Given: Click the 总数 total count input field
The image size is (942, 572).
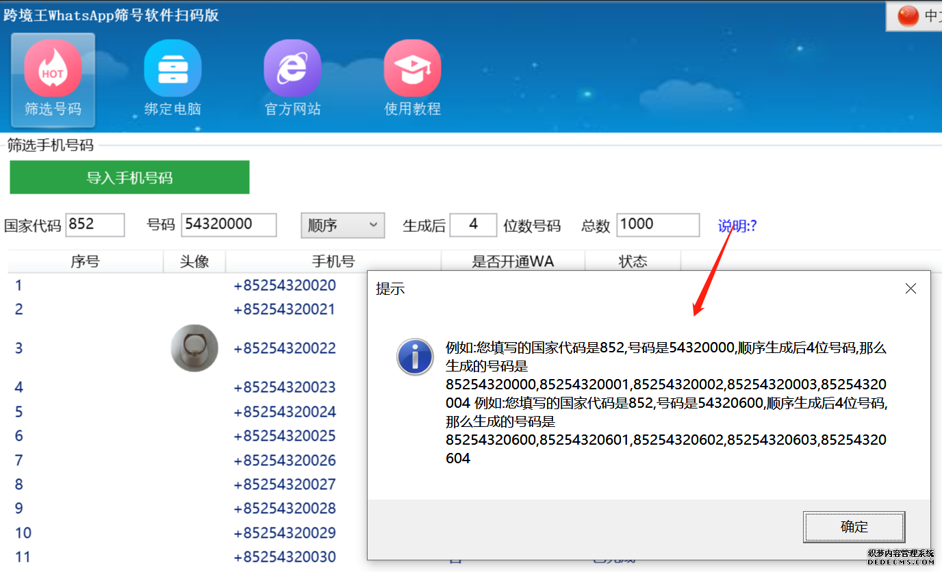Looking at the screenshot, I should [657, 224].
